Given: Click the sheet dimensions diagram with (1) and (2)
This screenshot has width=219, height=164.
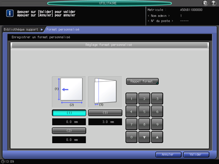Looking at the screenshot, I should pos(69,92).
